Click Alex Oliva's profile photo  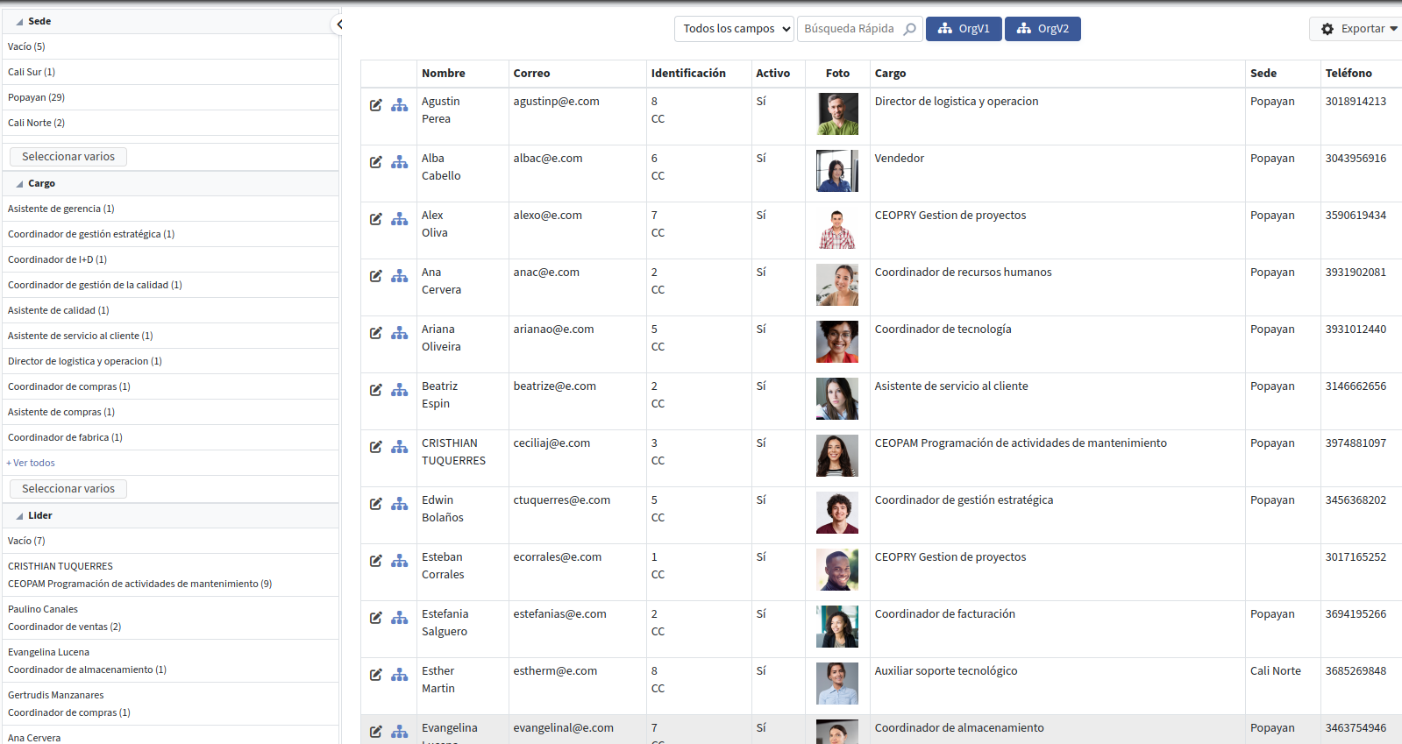click(836, 229)
